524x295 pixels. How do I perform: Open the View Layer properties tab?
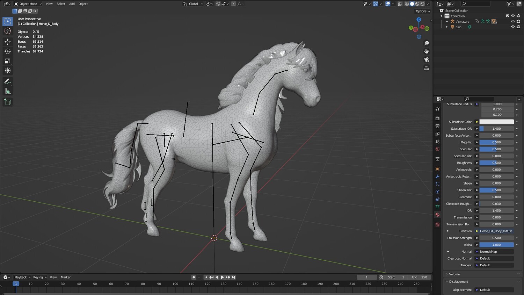437,134
